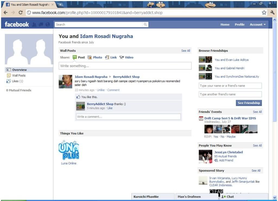Bookmark page with star icon
278x201 pixels.
pos(264,12)
